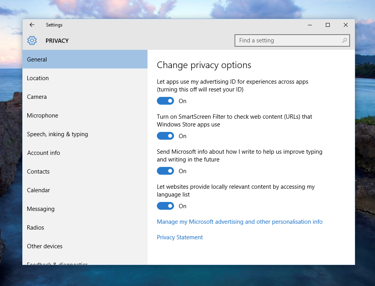Select the Other devices category

[x=44, y=246]
